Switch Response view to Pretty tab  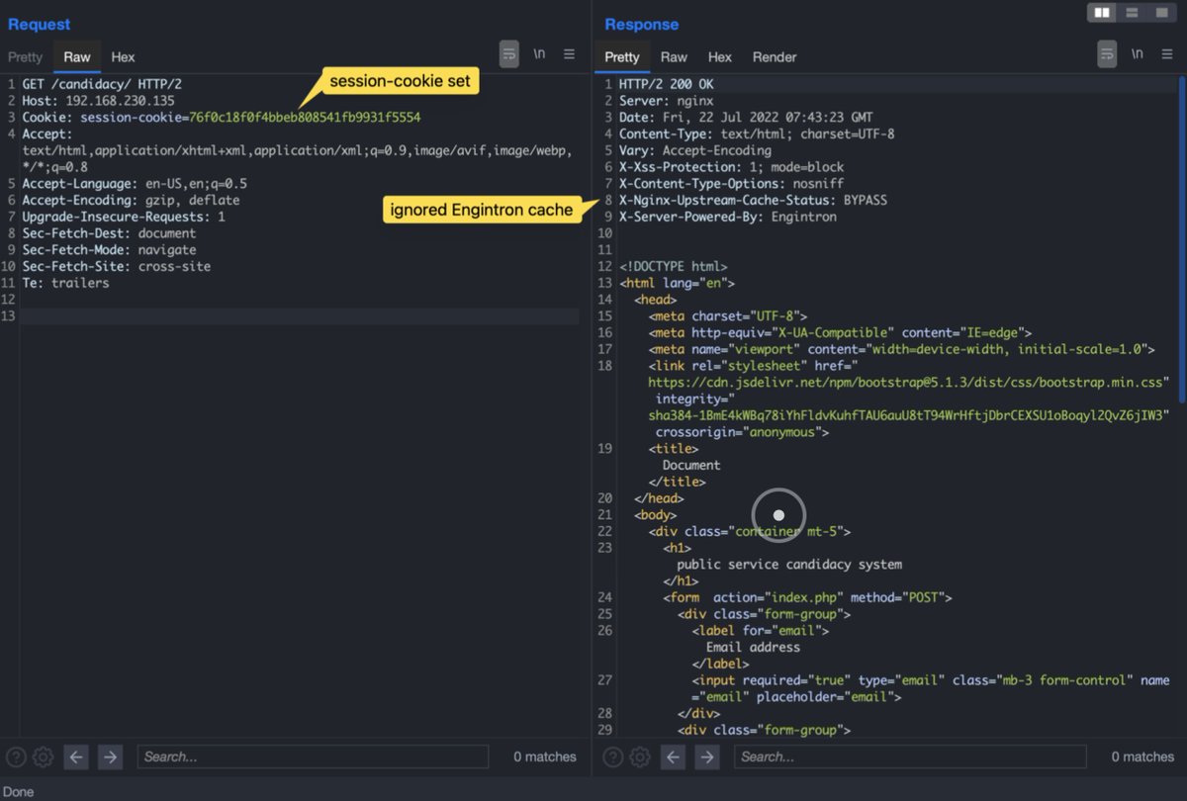[622, 57]
